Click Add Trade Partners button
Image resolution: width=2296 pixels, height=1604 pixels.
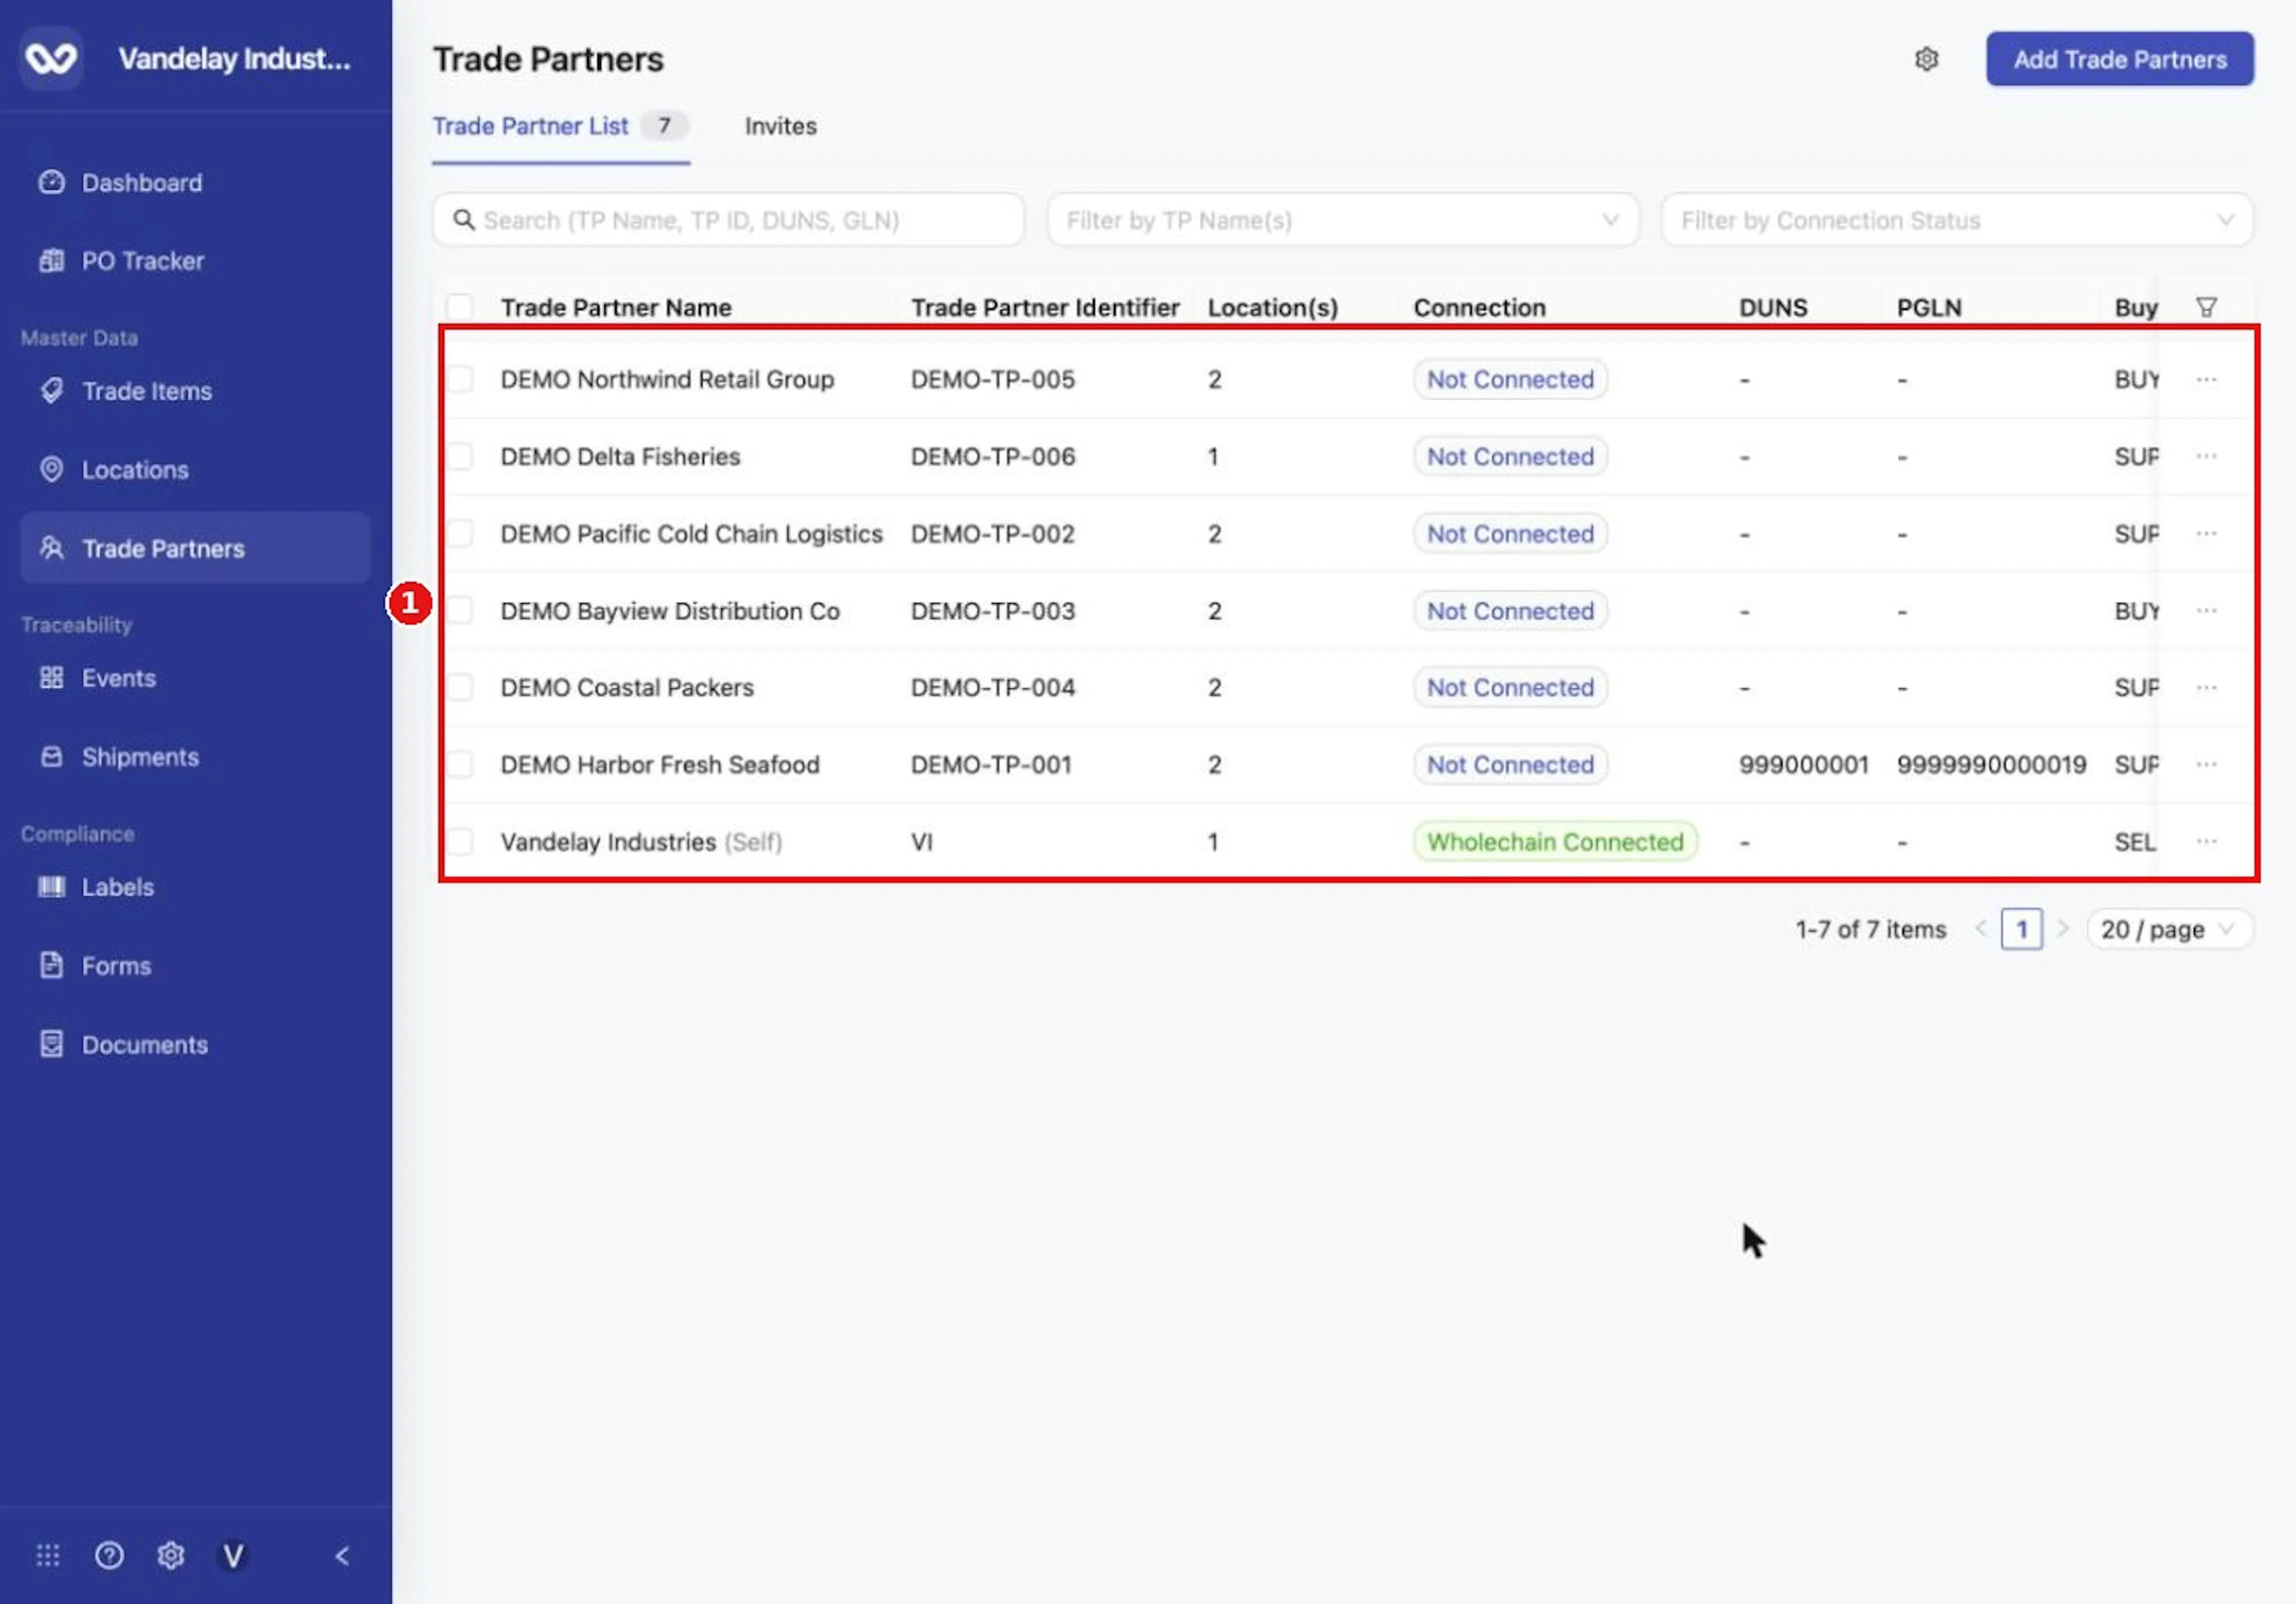coord(2119,59)
